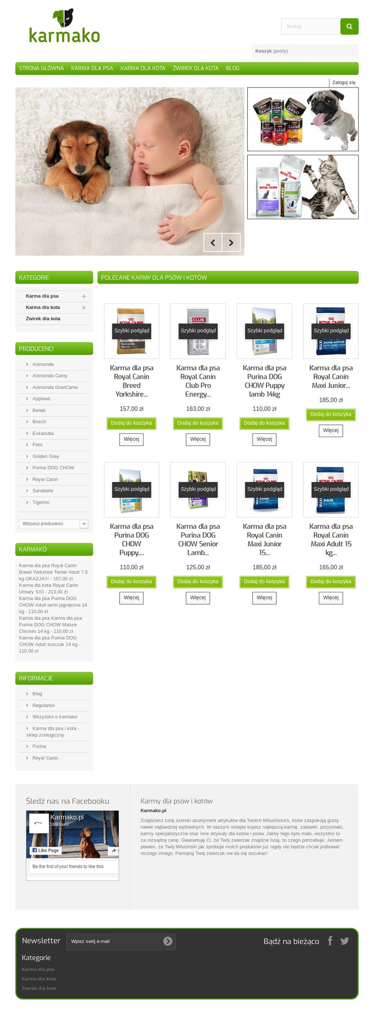This screenshot has width=374, height=1036.
Task: Click Więcej under Royal Canin Maxi Junior 185,00 zł top row
Action: (x=331, y=431)
